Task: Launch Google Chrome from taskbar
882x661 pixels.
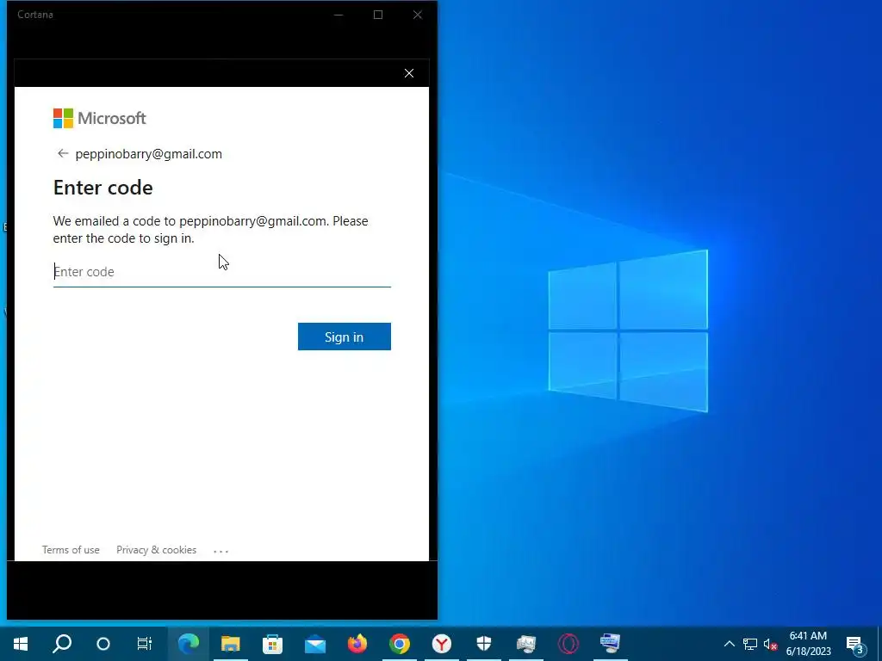Action: click(x=400, y=644)
